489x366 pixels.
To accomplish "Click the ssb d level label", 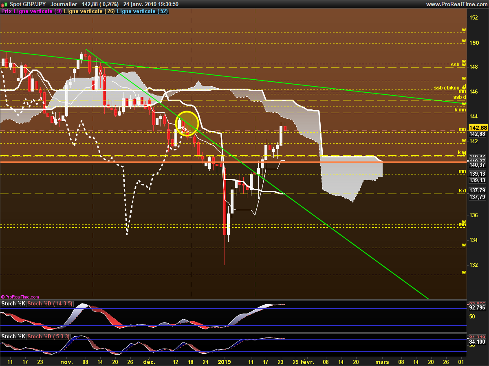I will click(x=460, y=97).
